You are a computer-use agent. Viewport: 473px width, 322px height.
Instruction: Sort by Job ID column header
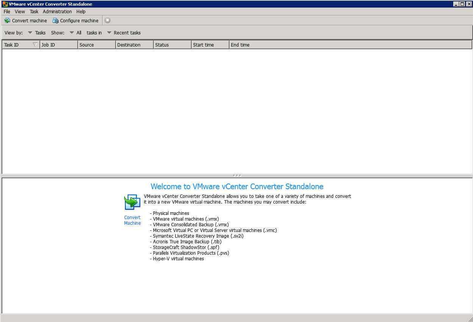click(x=59, y=45)
